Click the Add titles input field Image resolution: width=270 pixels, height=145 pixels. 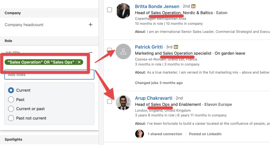tap(49, 75)
